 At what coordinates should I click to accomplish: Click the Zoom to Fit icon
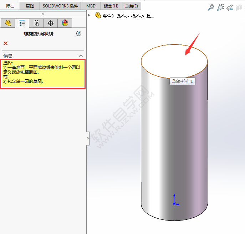211,7
